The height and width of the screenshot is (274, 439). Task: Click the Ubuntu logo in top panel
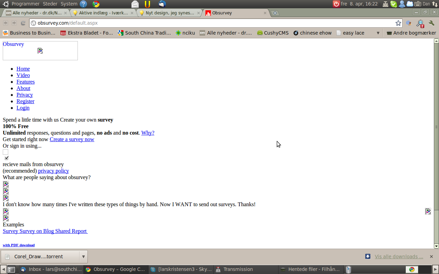pos(5,4)
